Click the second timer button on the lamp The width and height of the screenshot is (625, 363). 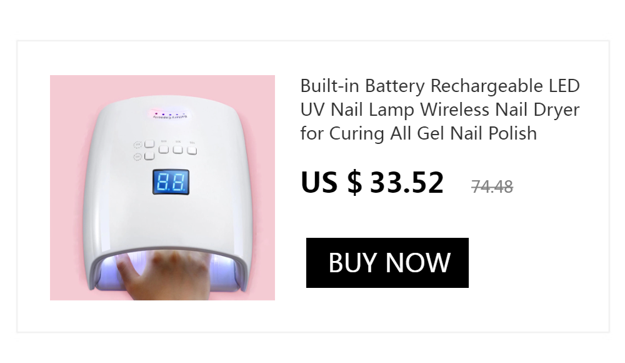(x=164, y=150)
